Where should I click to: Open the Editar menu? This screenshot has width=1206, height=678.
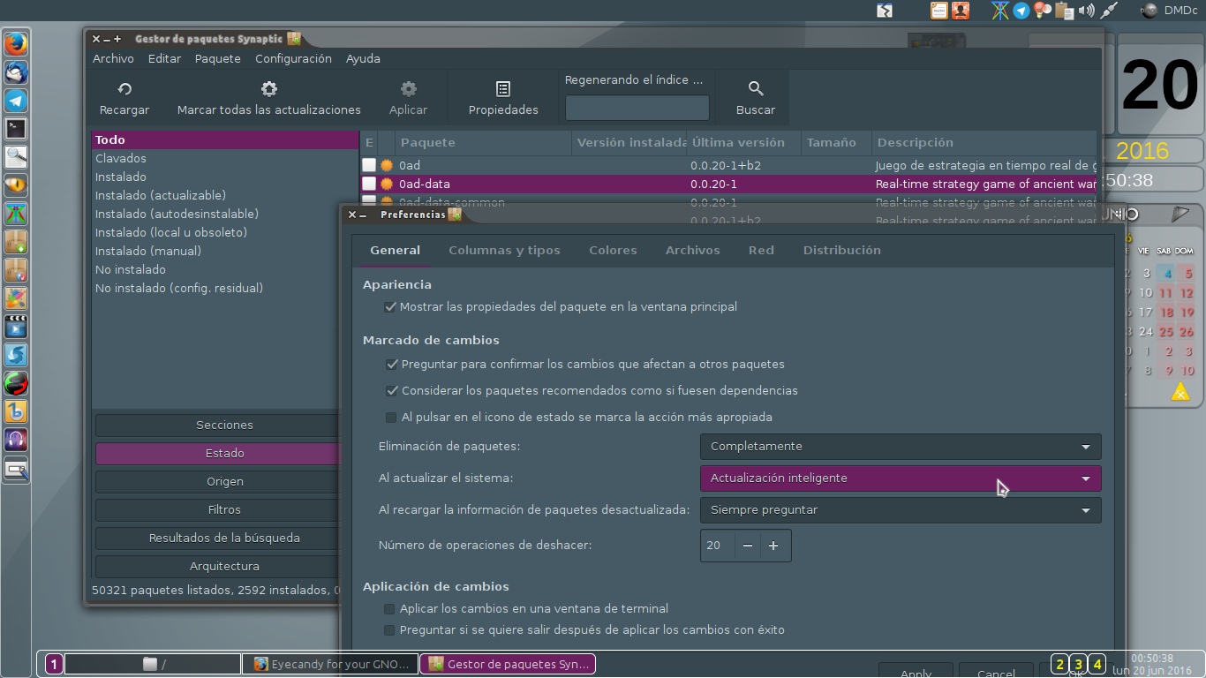[x=164, y=59]
